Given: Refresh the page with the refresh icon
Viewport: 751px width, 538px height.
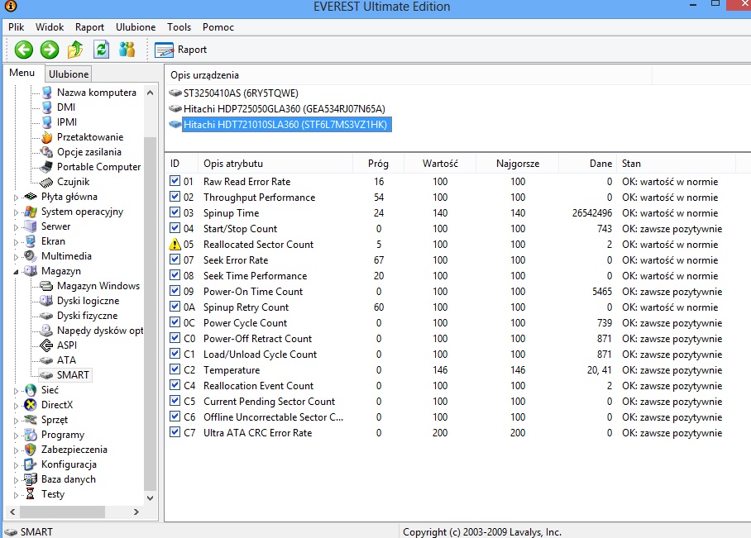Looking at the screenshot, I should (101, 50).
